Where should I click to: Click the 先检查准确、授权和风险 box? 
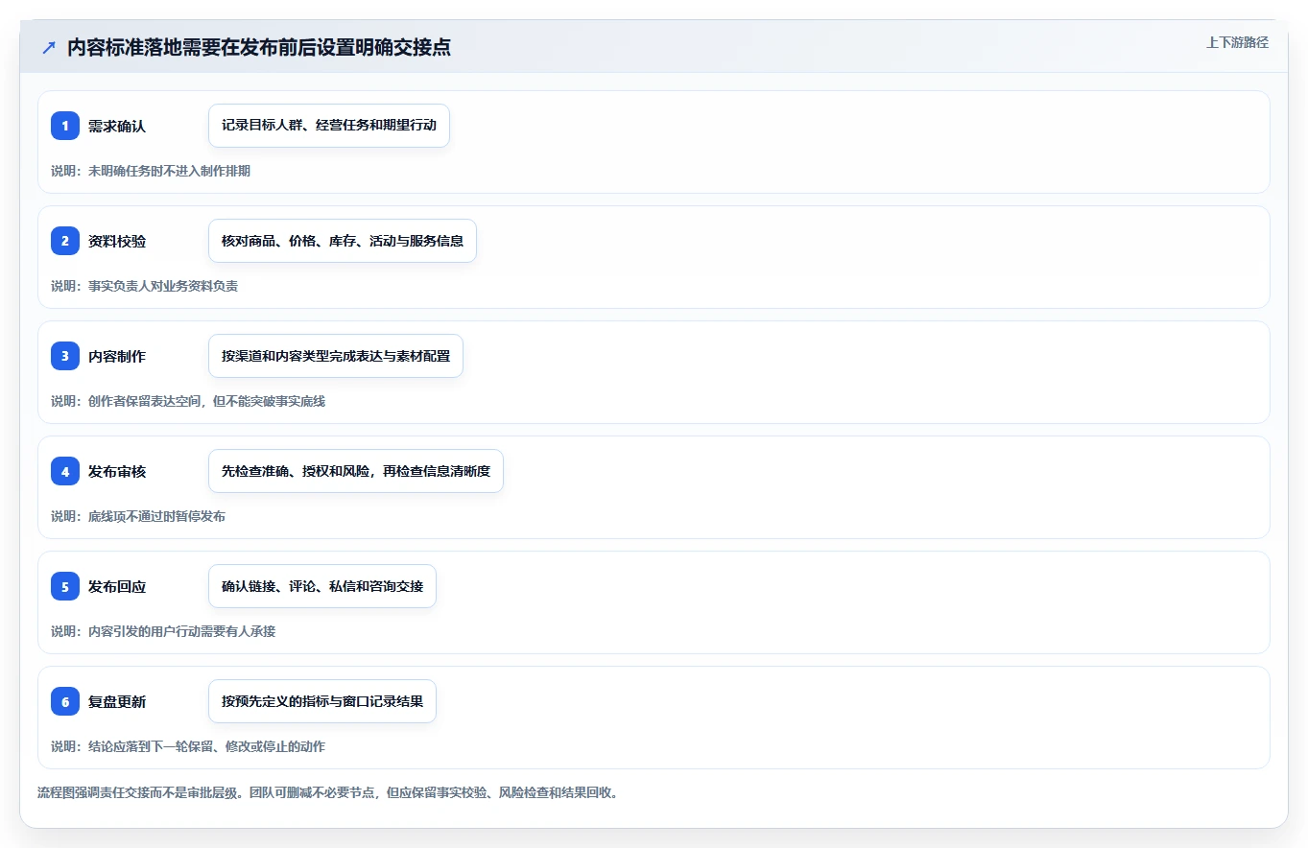(x=356, y=471)
